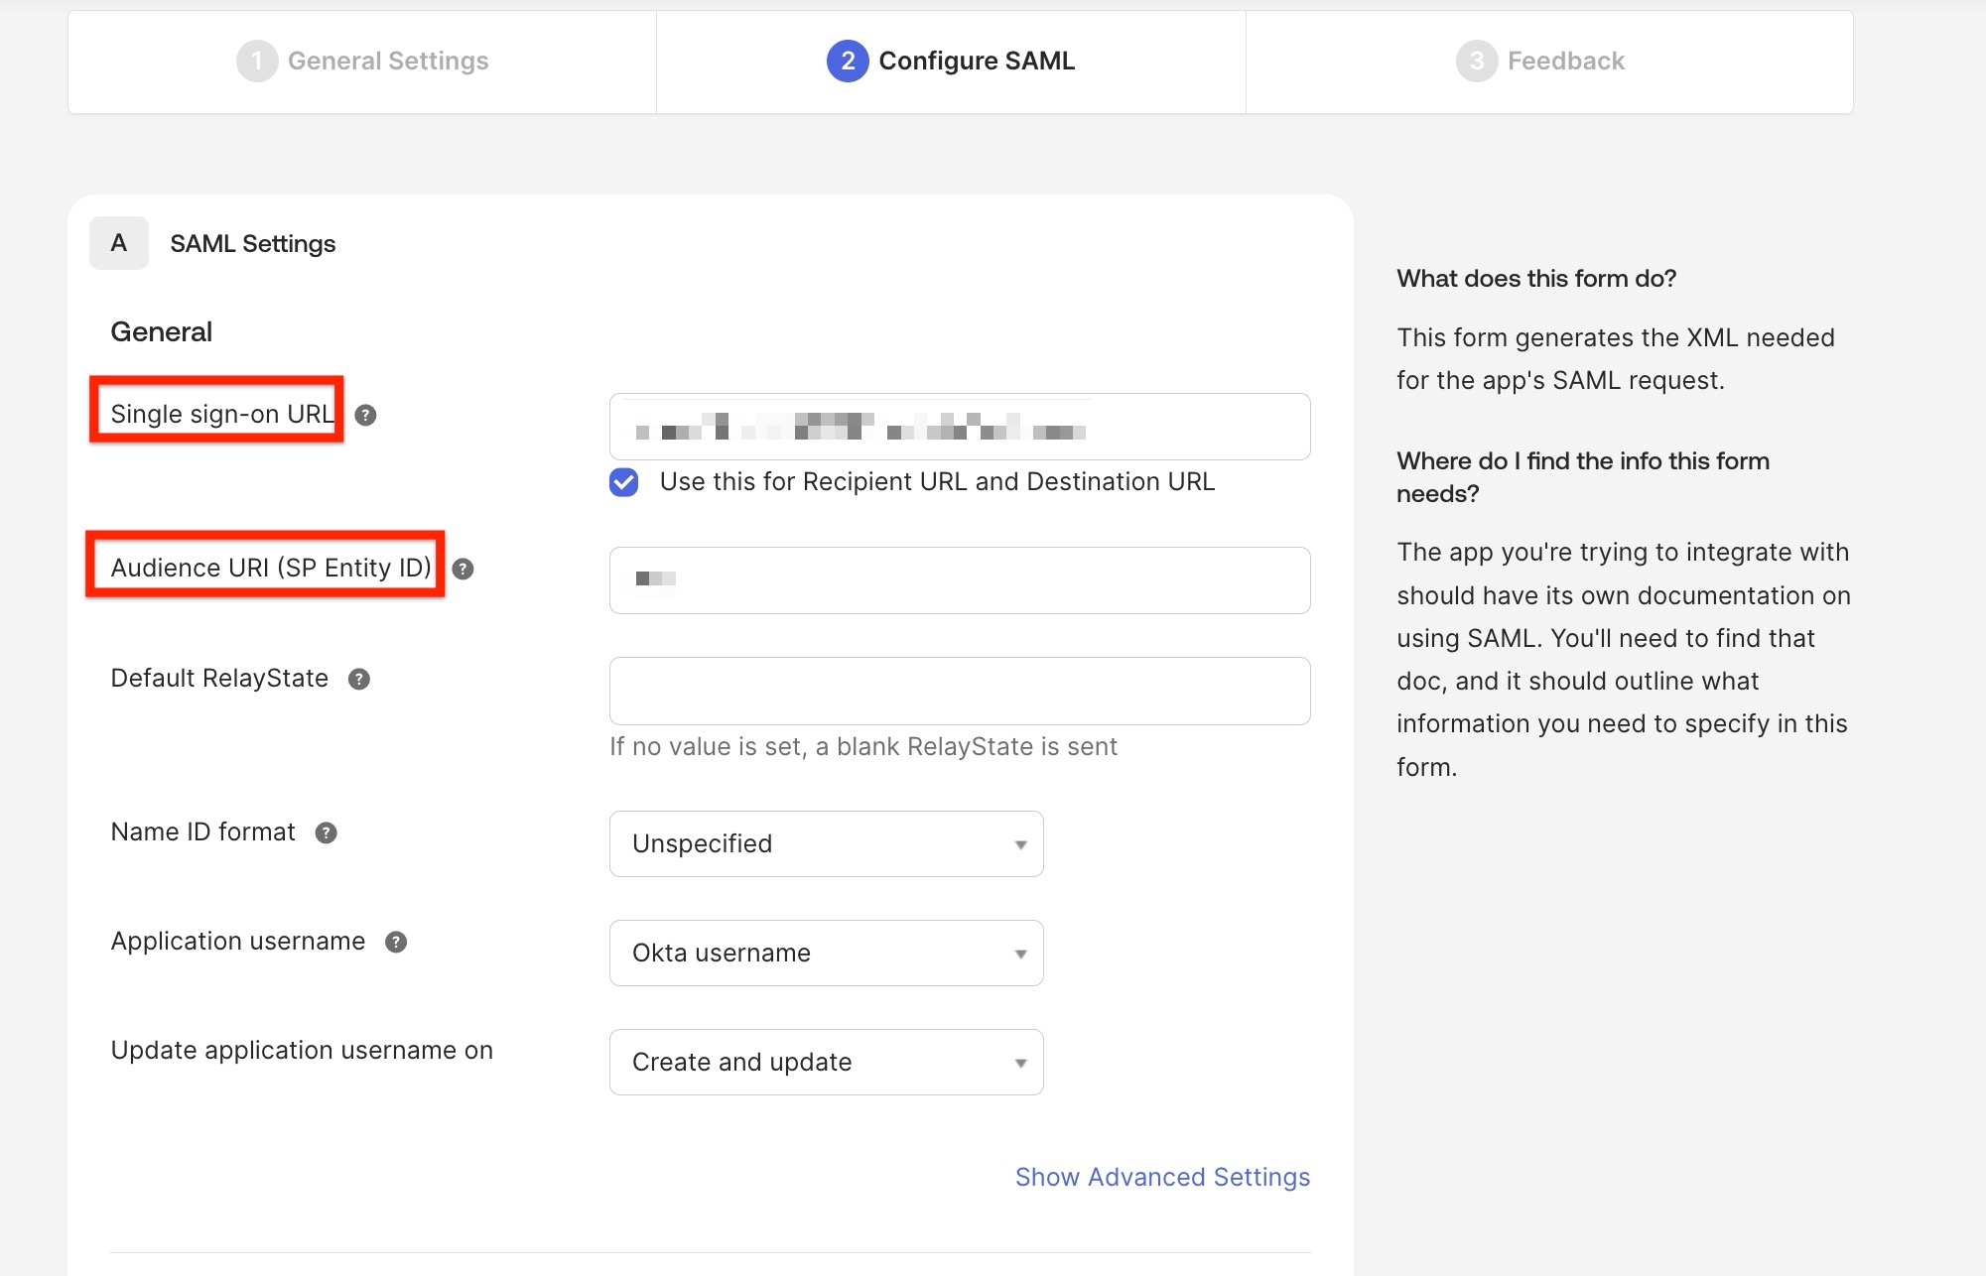Select the Feedback tab
This screenshot has width=1986, height=1276.
point(1564,61)
